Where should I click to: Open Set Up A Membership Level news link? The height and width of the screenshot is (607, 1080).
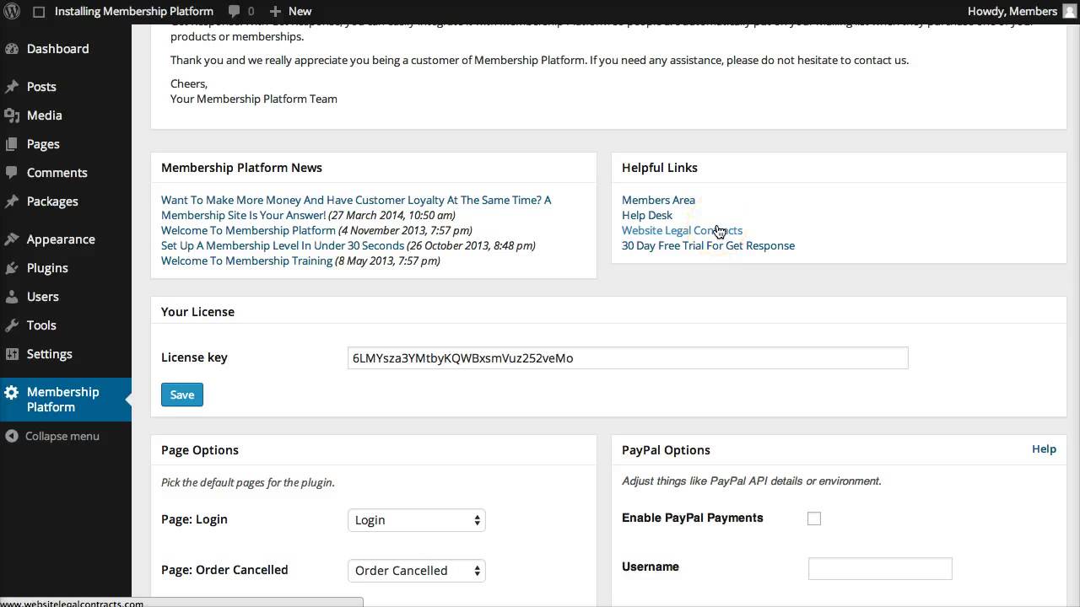tap(283, 245)
